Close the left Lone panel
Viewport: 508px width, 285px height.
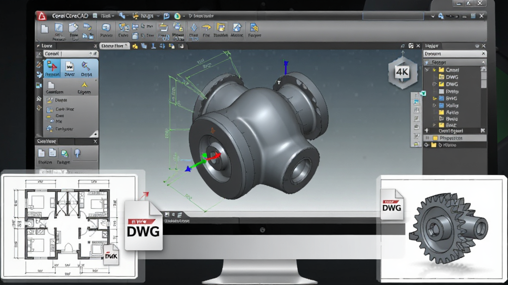click(95, 46)
